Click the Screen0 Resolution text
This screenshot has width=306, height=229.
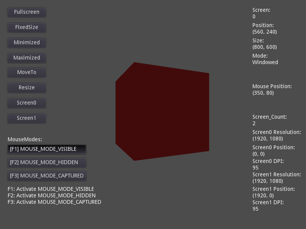[274, 132]
